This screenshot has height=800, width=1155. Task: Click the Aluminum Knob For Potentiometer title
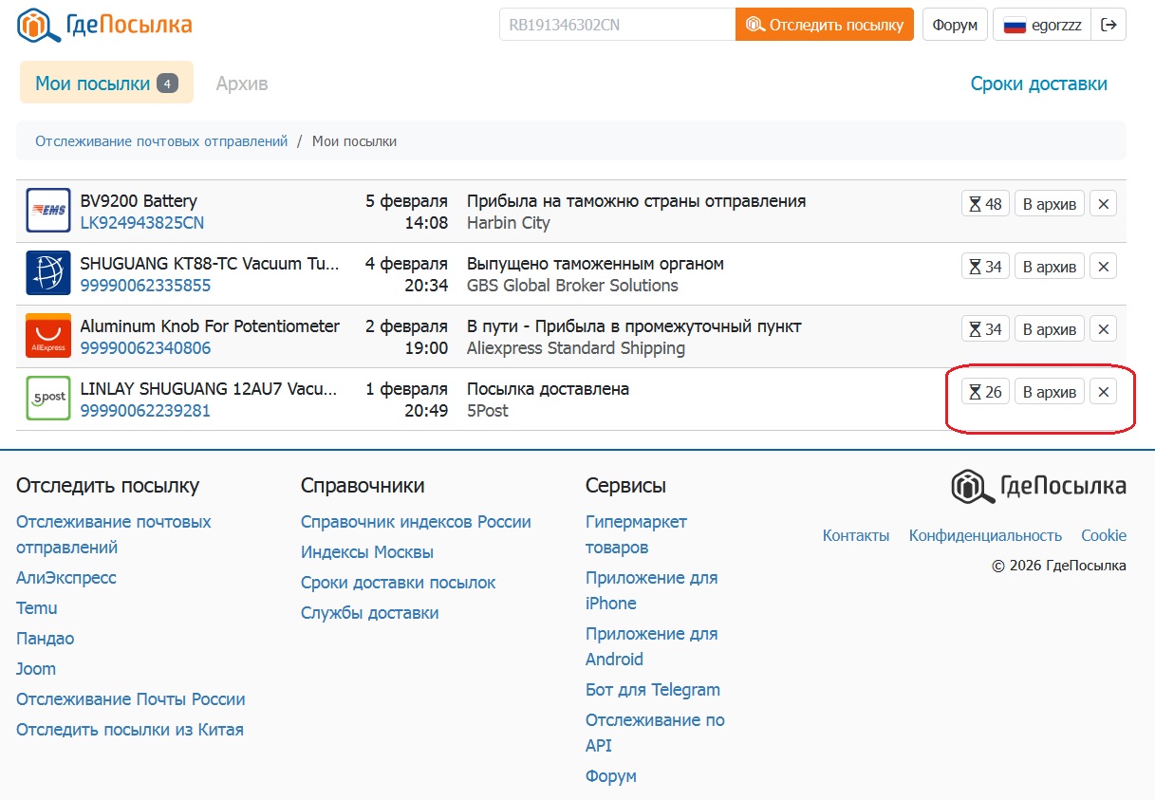[x=210, y=326]
